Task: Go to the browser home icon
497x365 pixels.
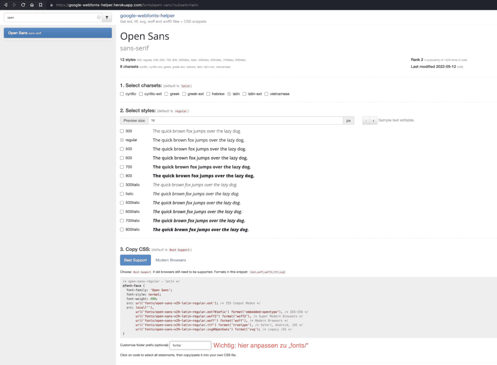Action: 32,5
